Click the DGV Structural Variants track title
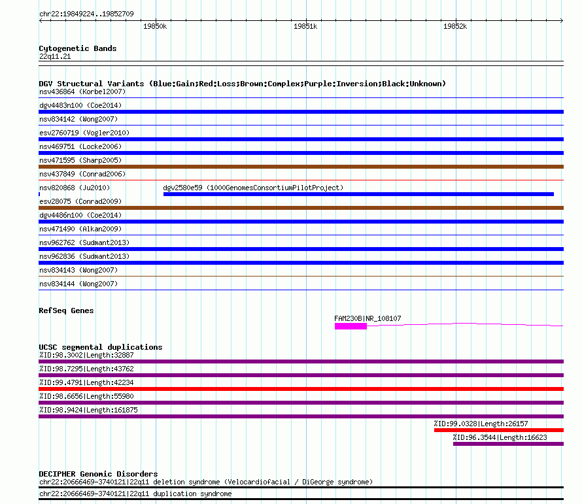The width and height of the screenshot is (582, 504). pyautogui.click(x=243, y=84)
